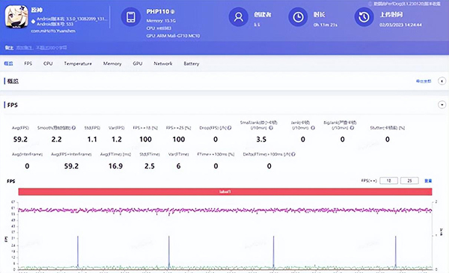Screen dimensions: 449x273
Task: Click the help icon under BigJank label
Action: point(352,128)
